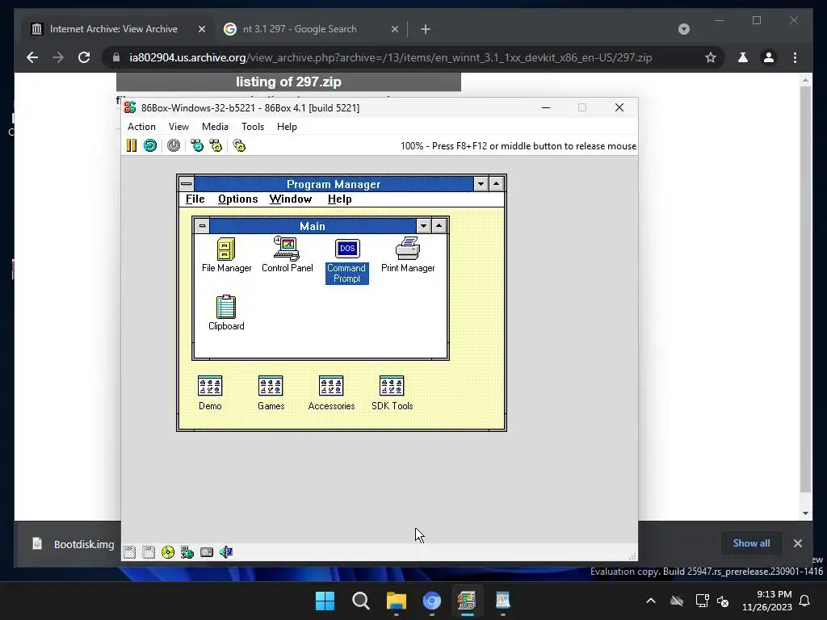The height and width of the screenshot is (620, 827).
Task: Click first floppy drive icon in 86Box status bar
Action: pyautogui.click(x=129, y=552)
